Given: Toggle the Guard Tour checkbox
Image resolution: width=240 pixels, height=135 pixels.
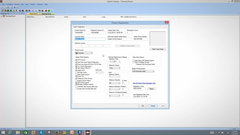Looking at the screenshot, I should (76, 76).
